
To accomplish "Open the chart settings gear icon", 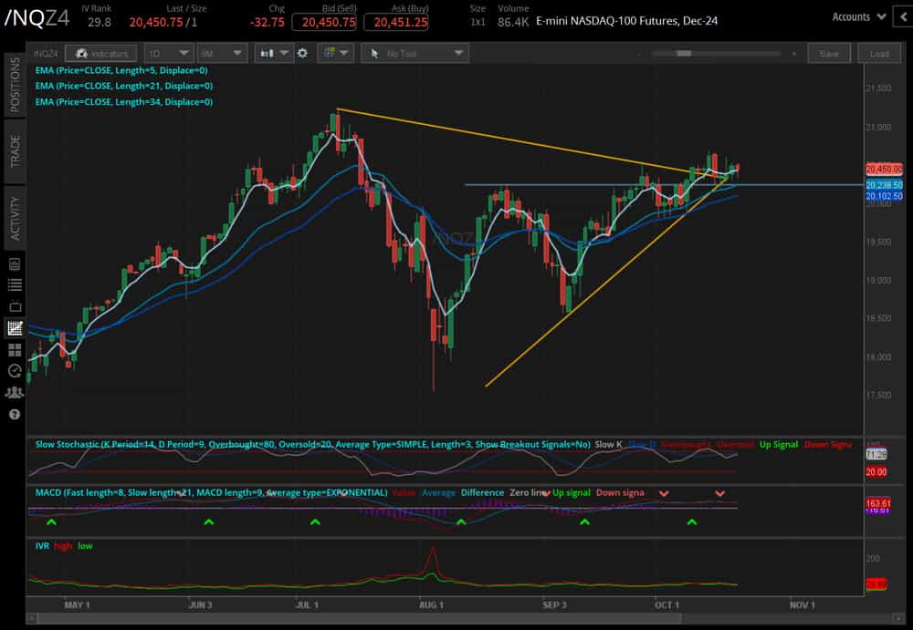I will click(301, 53).
